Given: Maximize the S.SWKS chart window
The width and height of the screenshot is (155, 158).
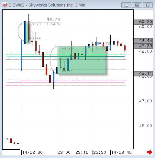Looking at the screenshot, I should tap(137, 5).
